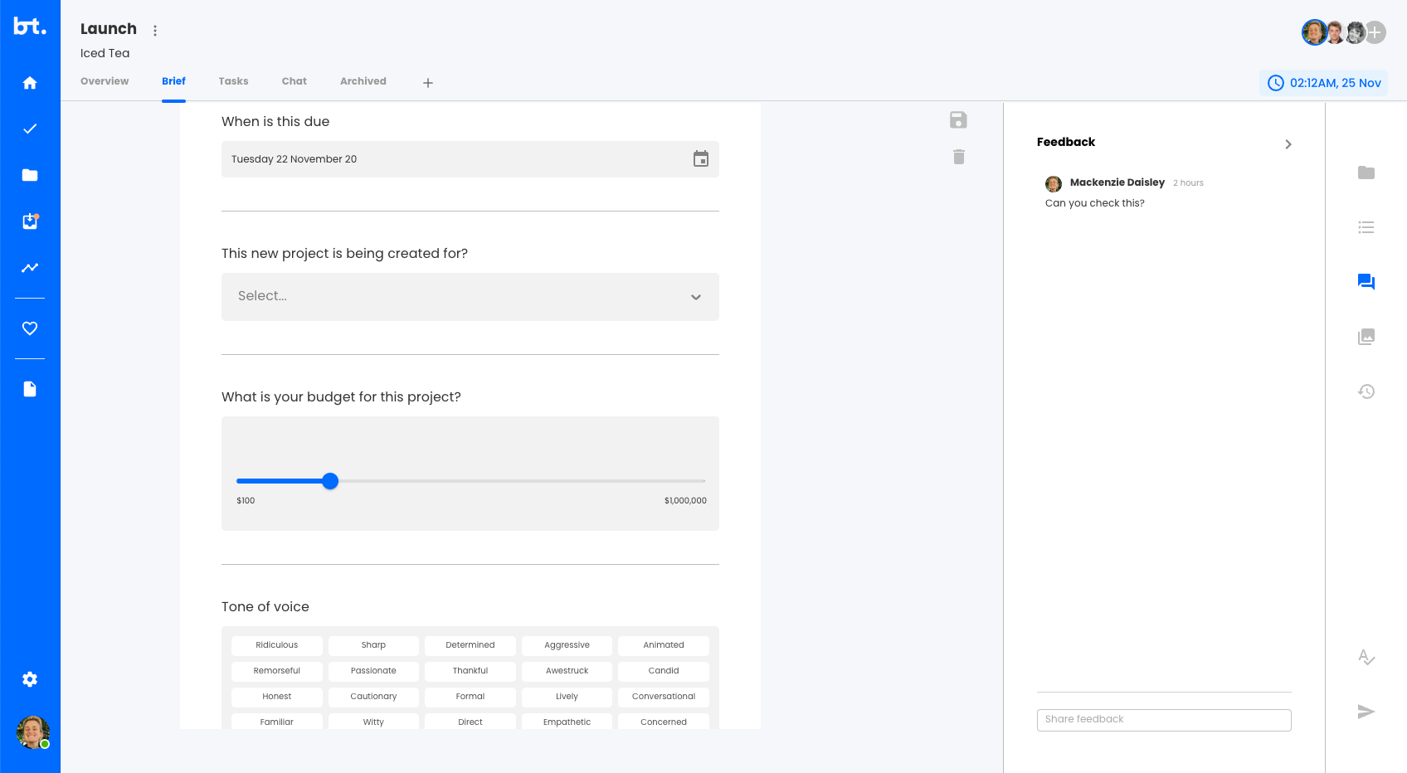Toggle the Remorseful tone chip
Viewport: 1407px width, 773px height.
277,671
